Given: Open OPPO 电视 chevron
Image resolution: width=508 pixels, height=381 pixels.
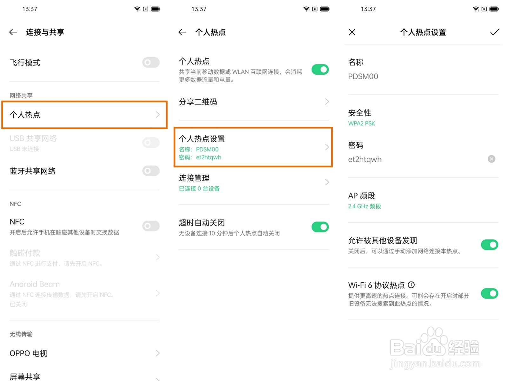Looking at the screenshot, I should (x=158, y=353).
